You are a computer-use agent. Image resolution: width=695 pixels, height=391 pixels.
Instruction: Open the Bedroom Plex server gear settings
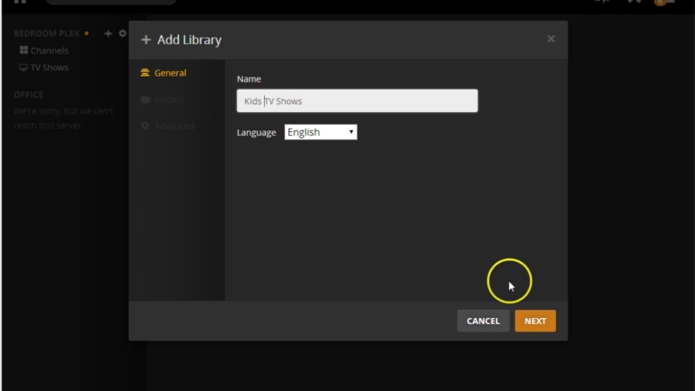(x=122, y=34)
